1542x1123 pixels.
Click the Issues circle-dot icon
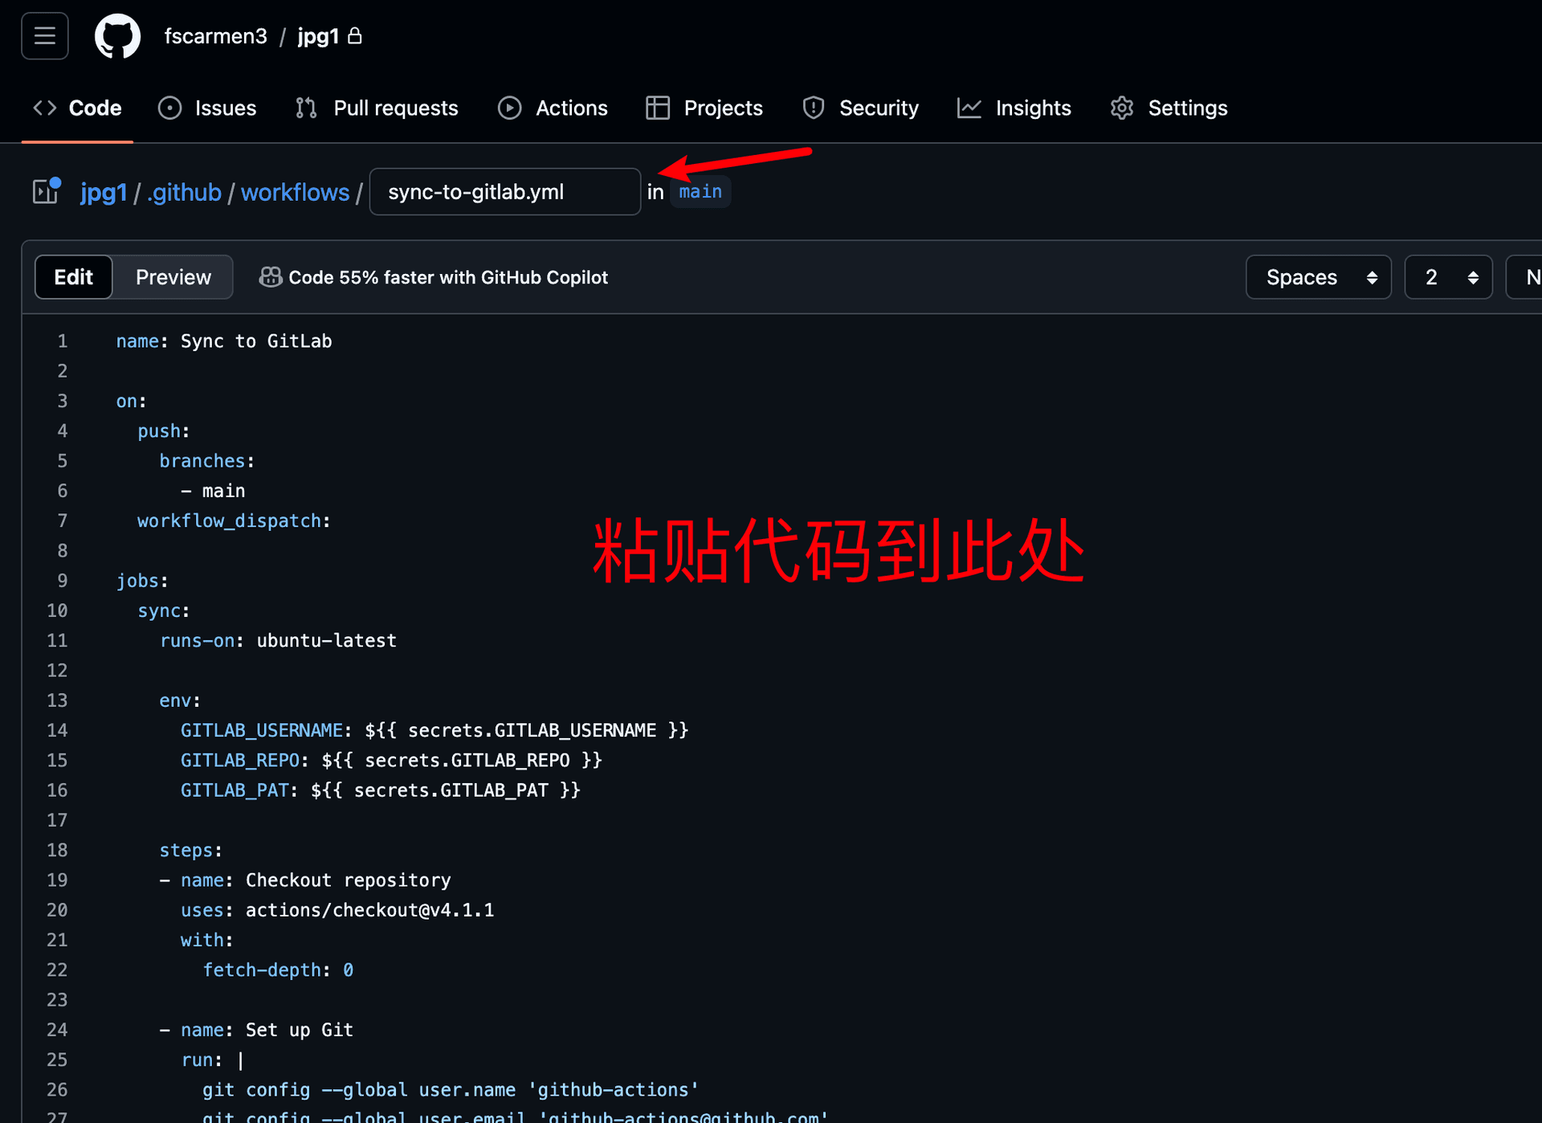tap(169, 108)
